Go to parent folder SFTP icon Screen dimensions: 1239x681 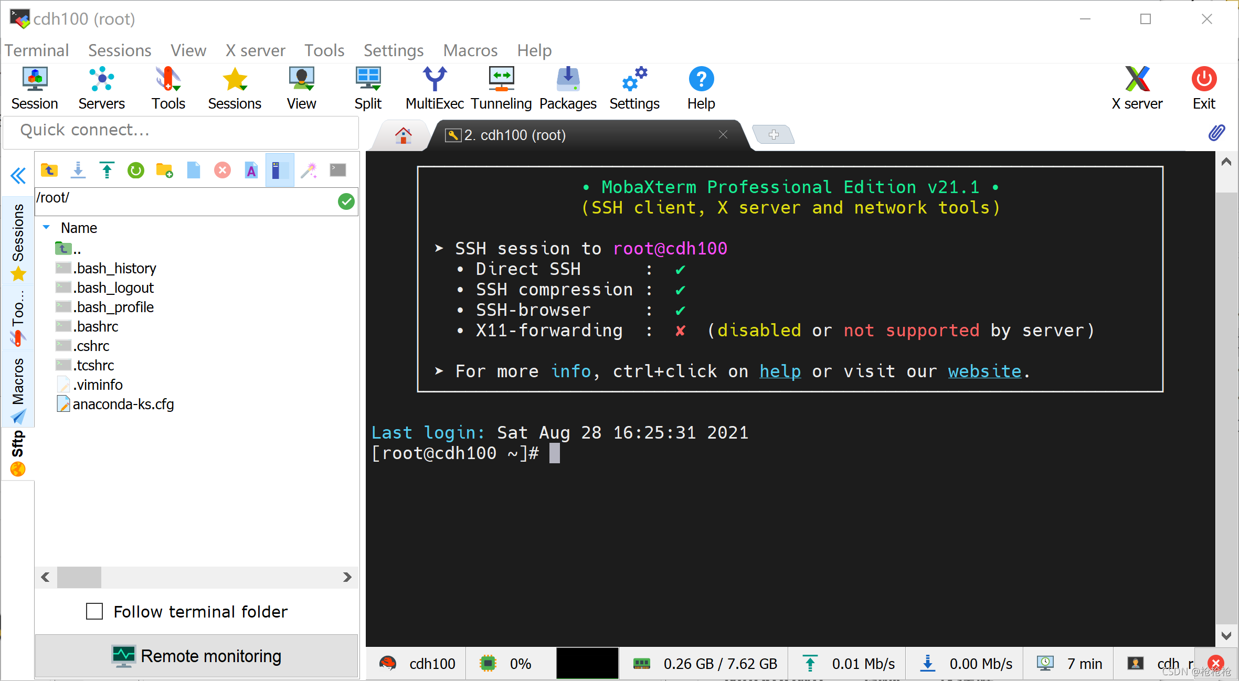[49, 170]
